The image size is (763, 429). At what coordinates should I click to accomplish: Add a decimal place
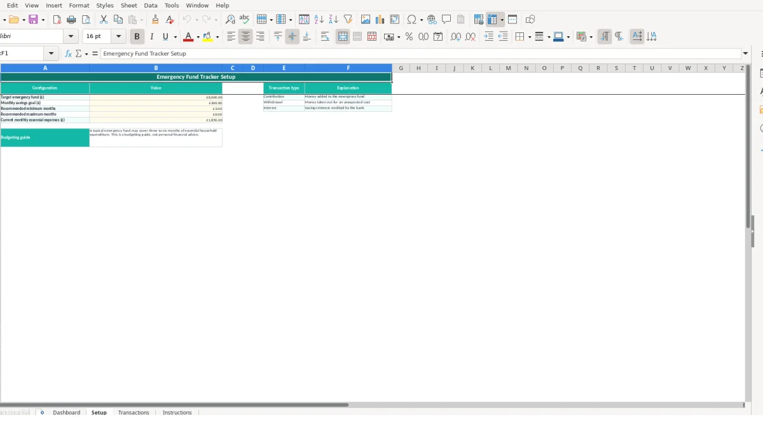click(x=455, y=37)
